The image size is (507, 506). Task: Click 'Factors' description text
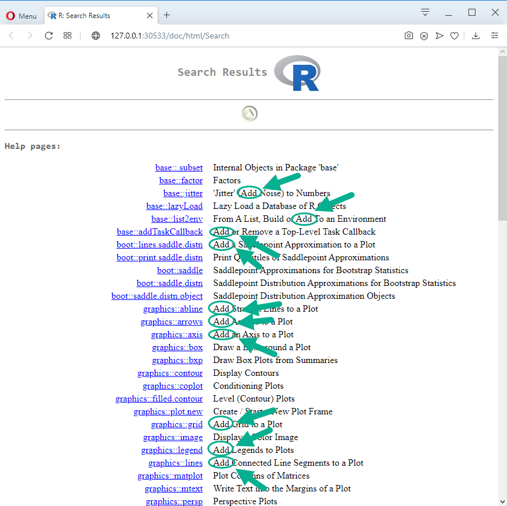click(227, 180)
